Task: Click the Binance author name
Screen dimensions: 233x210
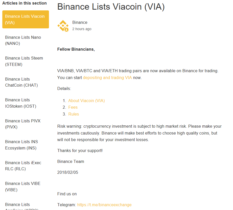Action: coord(80,22)
